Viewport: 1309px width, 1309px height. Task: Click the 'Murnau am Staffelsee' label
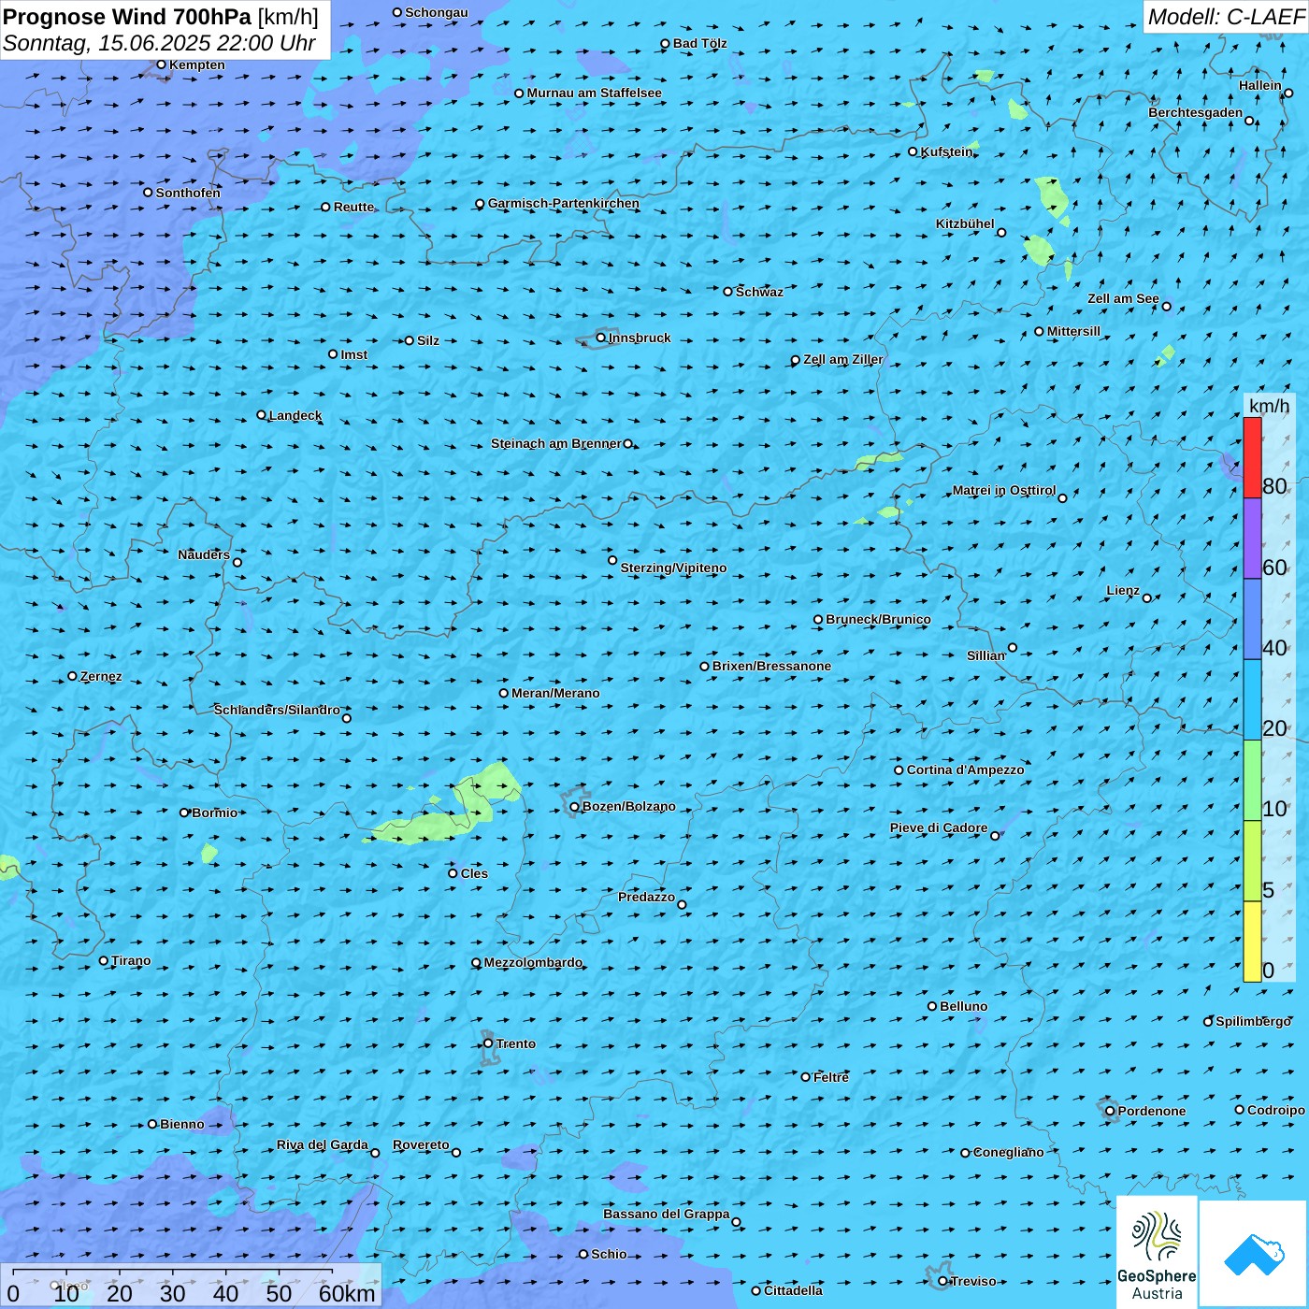(x=595, y=93)
